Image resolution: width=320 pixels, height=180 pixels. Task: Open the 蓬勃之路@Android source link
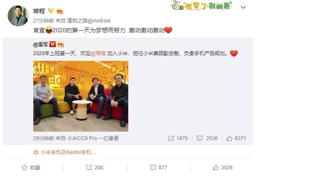coord(89,21)
